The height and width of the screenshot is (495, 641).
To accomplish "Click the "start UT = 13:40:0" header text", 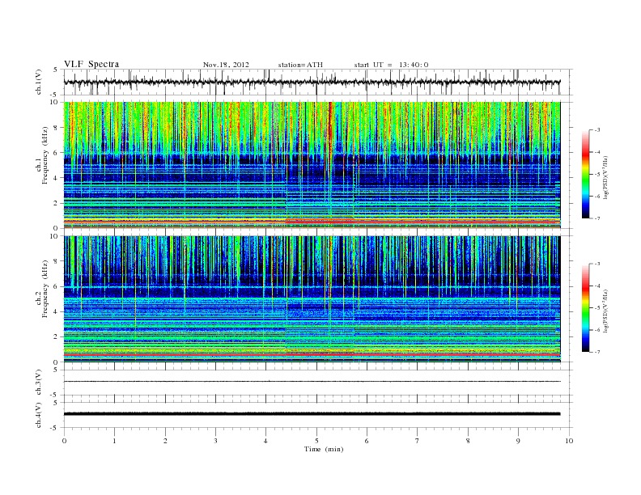I will click(x=391, y=65).
